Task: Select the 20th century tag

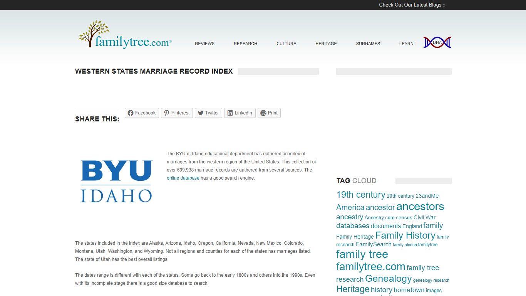Action: 400,196
